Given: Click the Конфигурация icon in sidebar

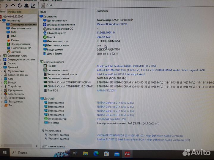Looking at the screenshot, I should [6, 98].
